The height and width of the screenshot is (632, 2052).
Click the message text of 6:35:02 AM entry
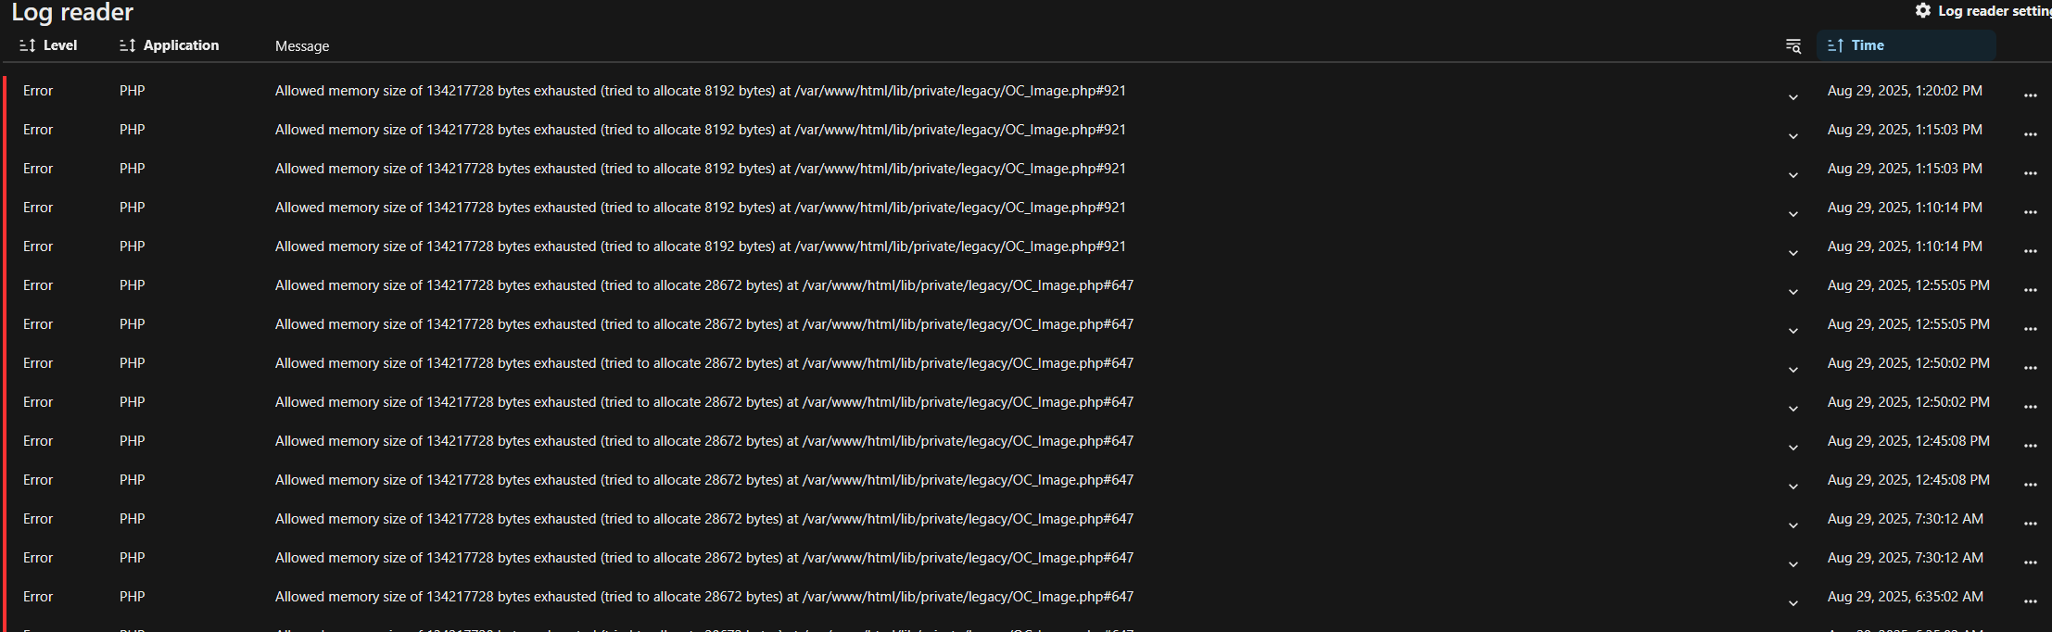pos(704,597)
